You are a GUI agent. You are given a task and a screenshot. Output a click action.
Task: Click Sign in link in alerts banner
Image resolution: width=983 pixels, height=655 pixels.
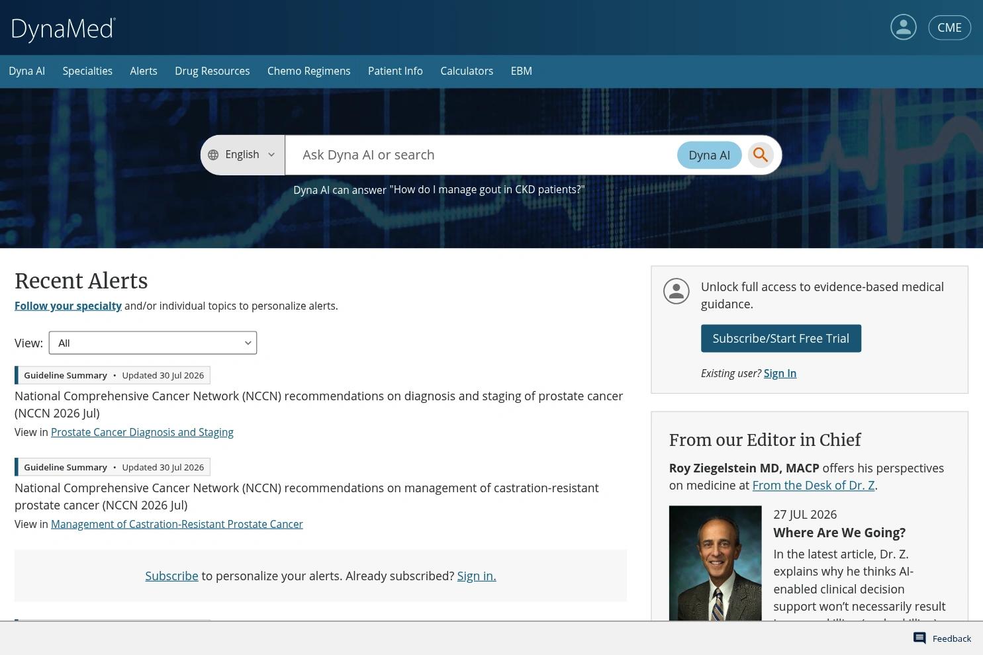[477, 576]
